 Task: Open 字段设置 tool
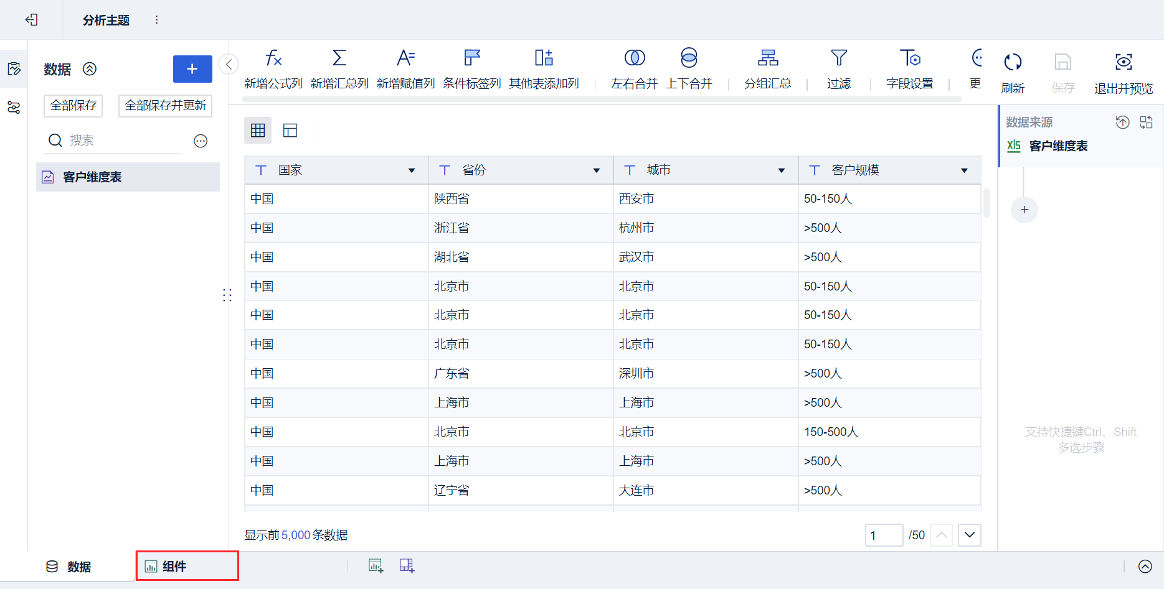[910, 69]
